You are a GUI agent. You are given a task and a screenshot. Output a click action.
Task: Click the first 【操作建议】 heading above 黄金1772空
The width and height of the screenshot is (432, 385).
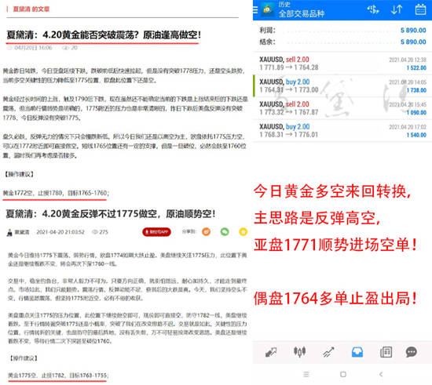click(19, 174)
